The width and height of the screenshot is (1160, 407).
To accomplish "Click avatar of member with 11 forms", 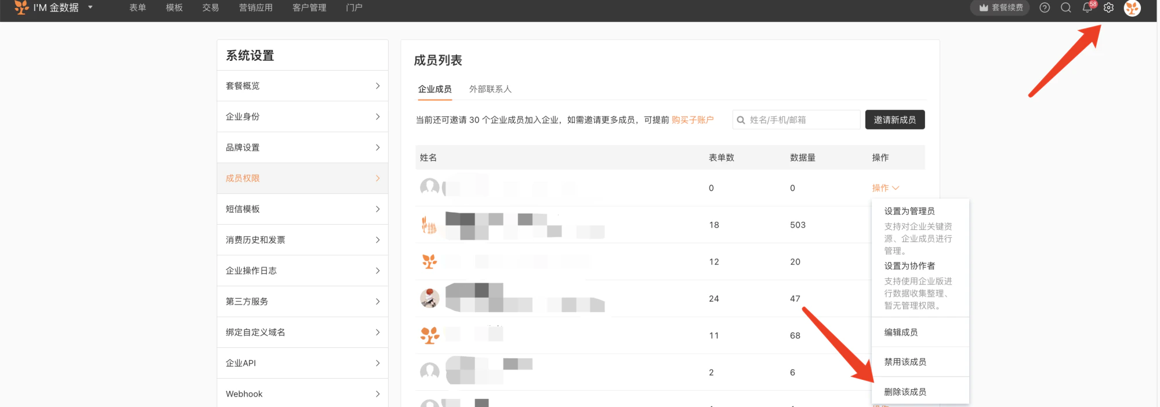I will coord(430,335).
